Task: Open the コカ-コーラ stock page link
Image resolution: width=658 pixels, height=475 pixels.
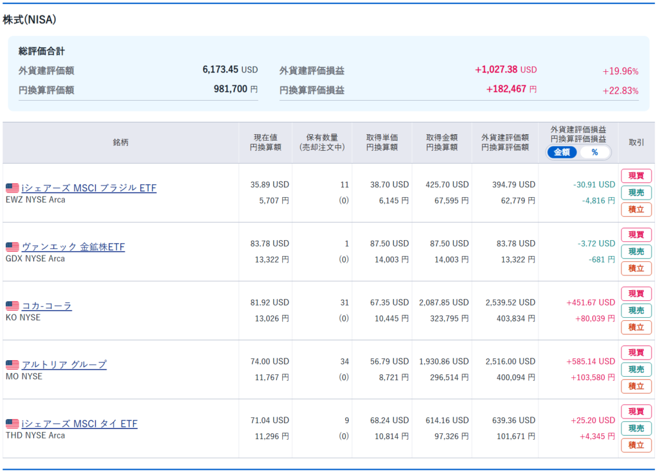Action: (x=46, y=306)
